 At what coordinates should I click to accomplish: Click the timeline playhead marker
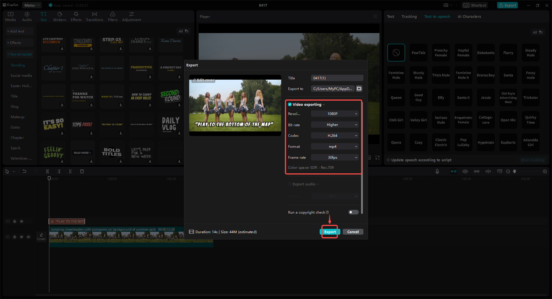click(x=49, y=178)
